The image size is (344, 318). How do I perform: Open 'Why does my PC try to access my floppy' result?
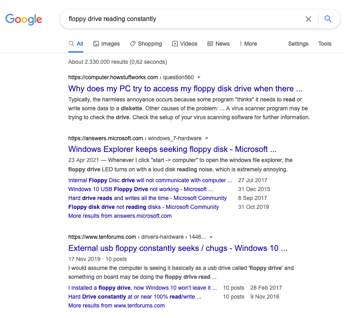click(x=186, y=88)
